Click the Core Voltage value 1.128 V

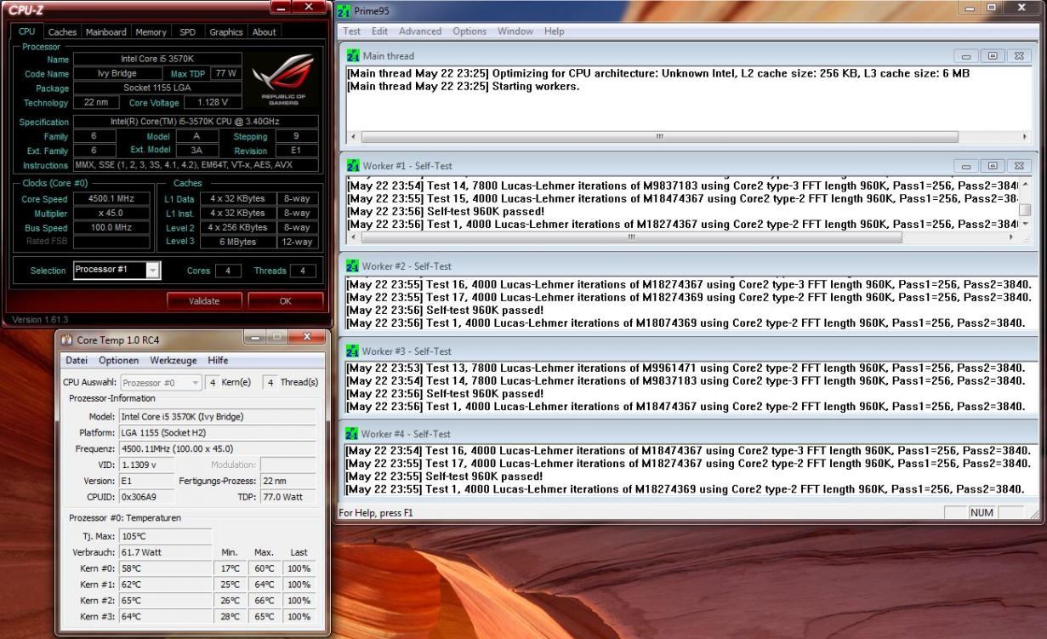point(213,103)
